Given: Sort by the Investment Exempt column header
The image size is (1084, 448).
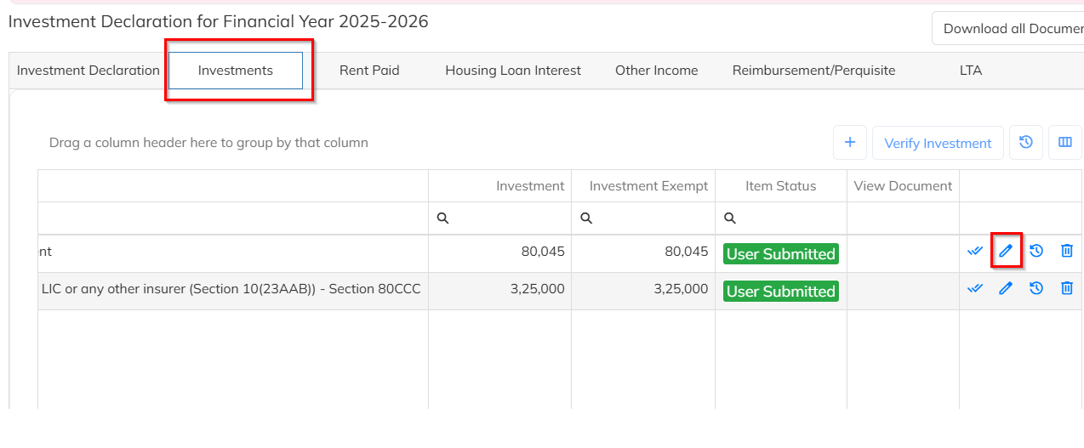Looking at the screenshot, I should click(648, 186).
